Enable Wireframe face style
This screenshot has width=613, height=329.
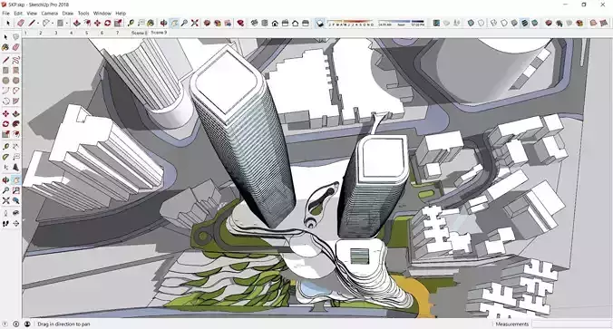[x=494, y=23]
